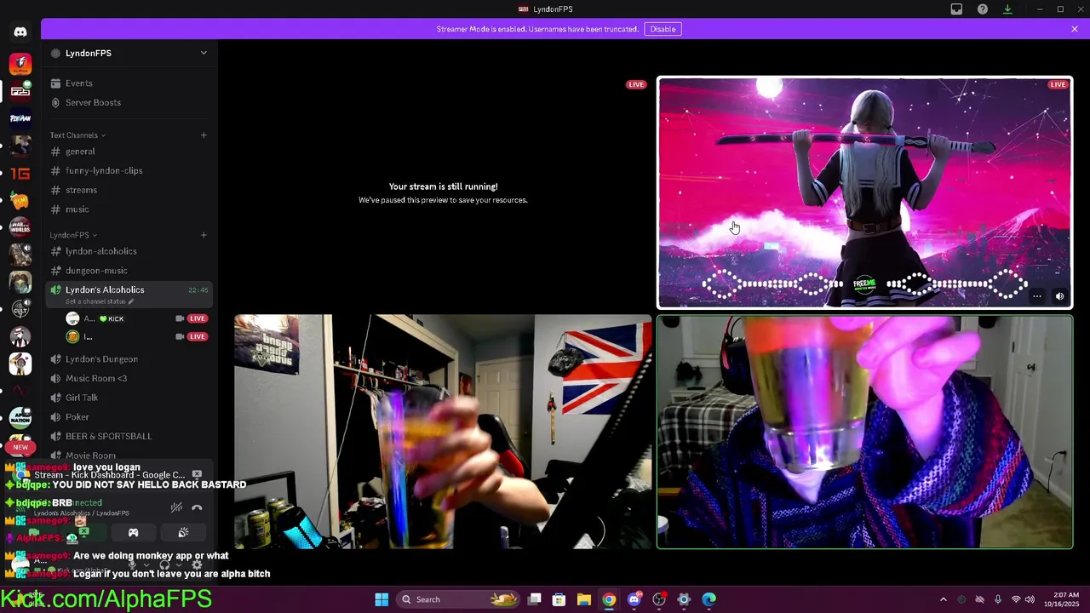Screen dimensions: 1090x613
Task: Open more options on the live stream tile
Action: [x=1036, y=296]
